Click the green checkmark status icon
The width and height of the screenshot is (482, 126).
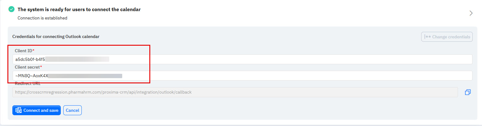click(11, 10)
